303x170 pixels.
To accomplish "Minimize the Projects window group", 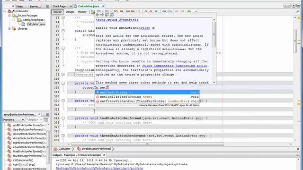I will click(47, 6).
